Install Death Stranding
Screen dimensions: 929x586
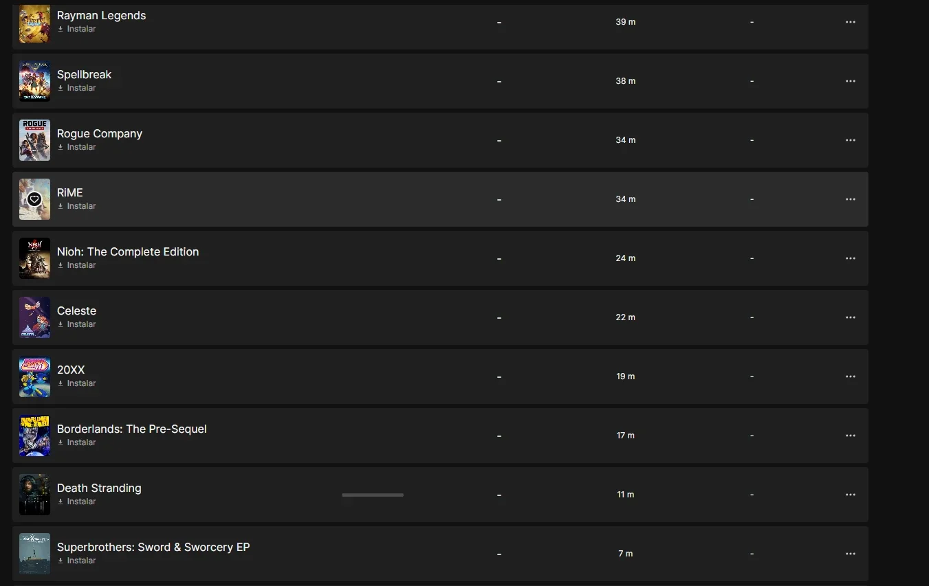[76, 502]
